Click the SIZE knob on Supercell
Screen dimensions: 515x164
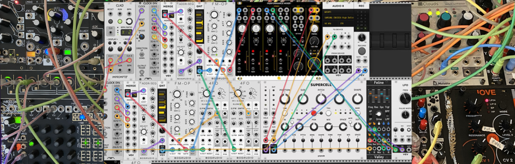(x=303, y=98)
